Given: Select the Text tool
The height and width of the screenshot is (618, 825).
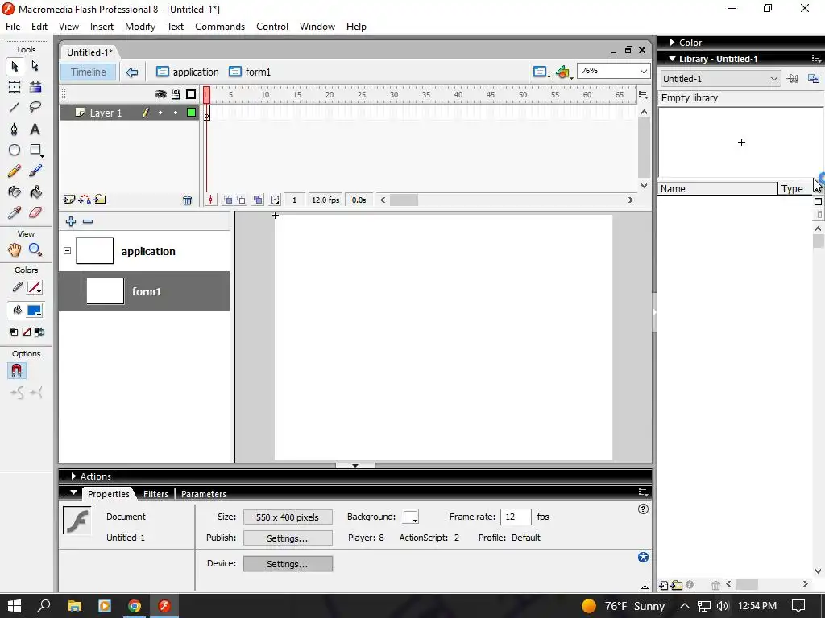Looking at the screenshot, I should [x=35, y=130].
